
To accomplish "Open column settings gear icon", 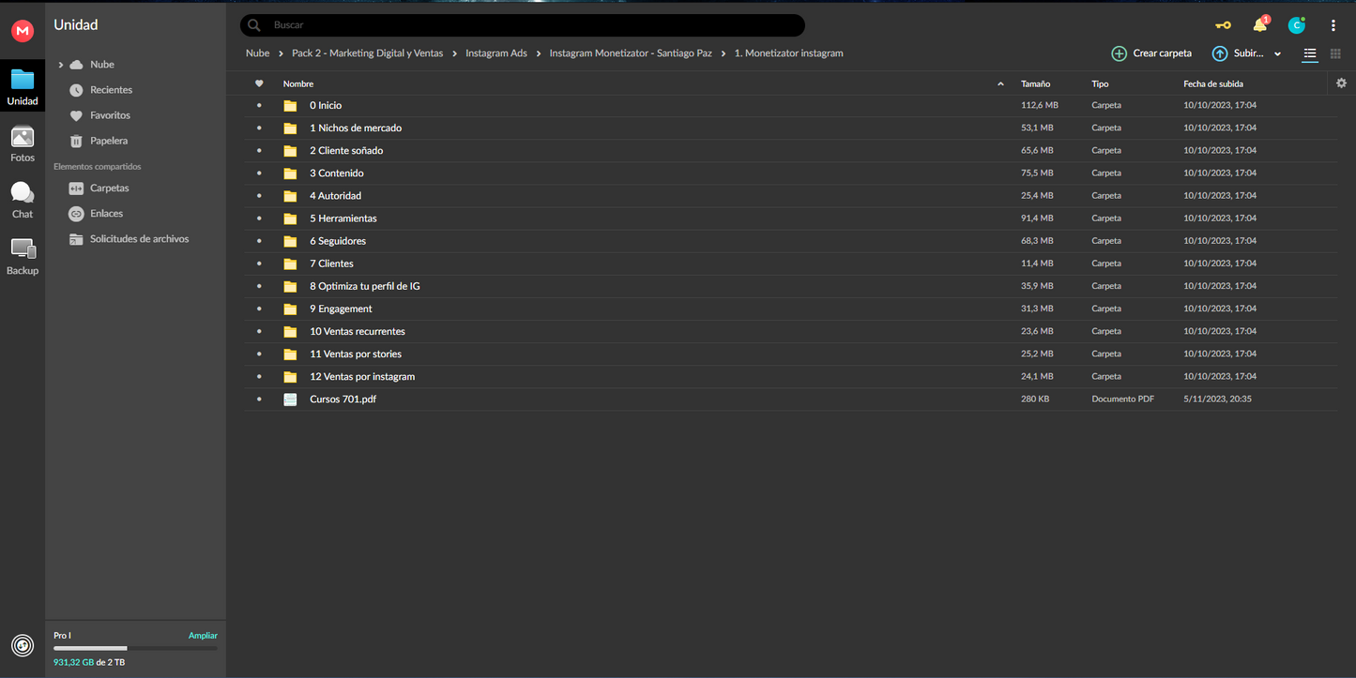I will coord(1341,83).
